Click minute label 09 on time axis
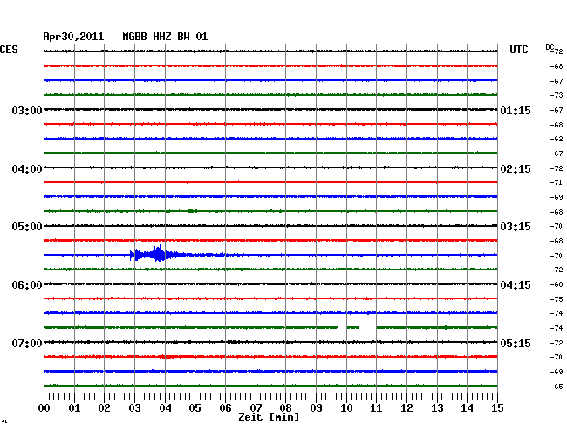The image size is (567, 431). [x=316, y=407]
